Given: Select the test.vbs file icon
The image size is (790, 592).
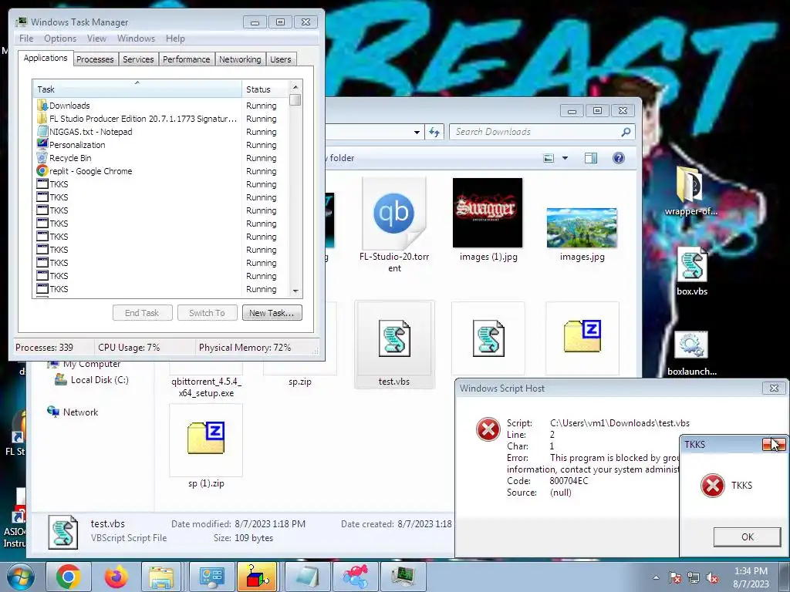Looking at the screenshot, I should pos(394,338).
